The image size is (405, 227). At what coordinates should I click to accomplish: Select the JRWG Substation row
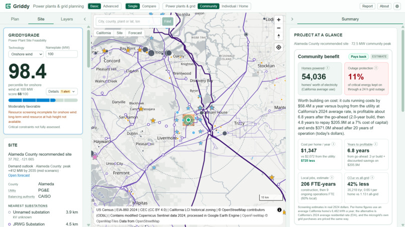tap(43, 224)
